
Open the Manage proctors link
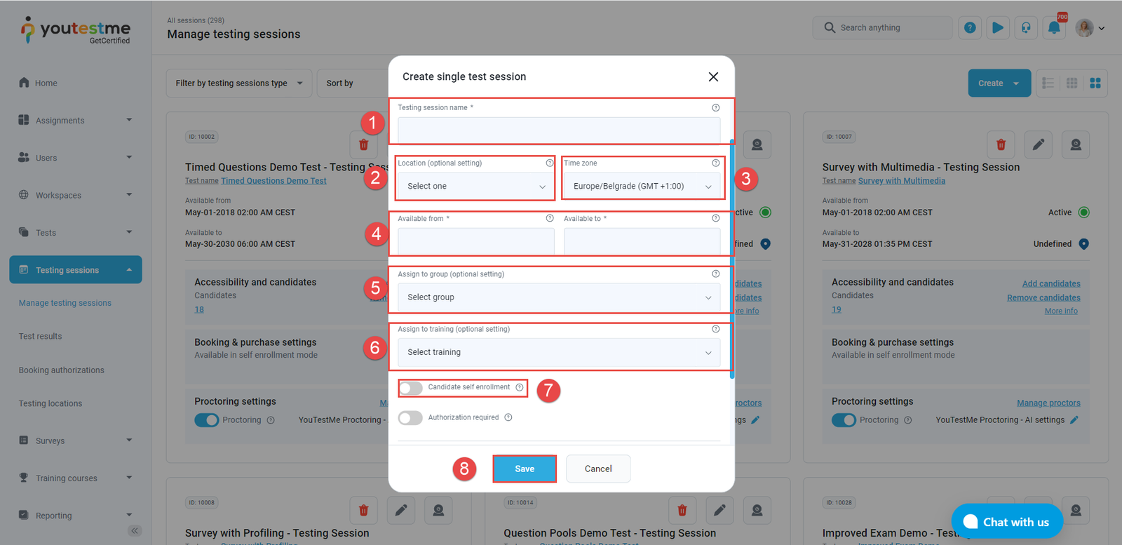[1048, 403]
